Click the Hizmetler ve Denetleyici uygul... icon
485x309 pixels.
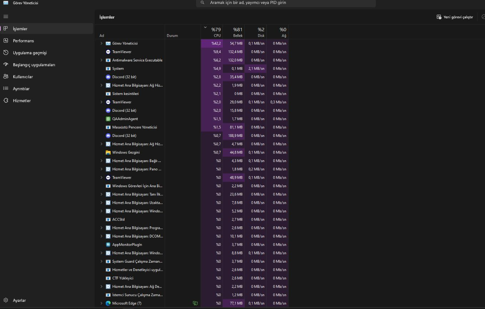pos(108,270)
